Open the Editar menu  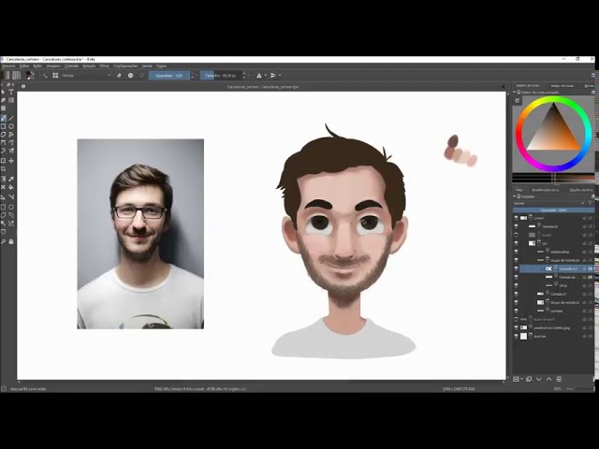coord(24,66)
